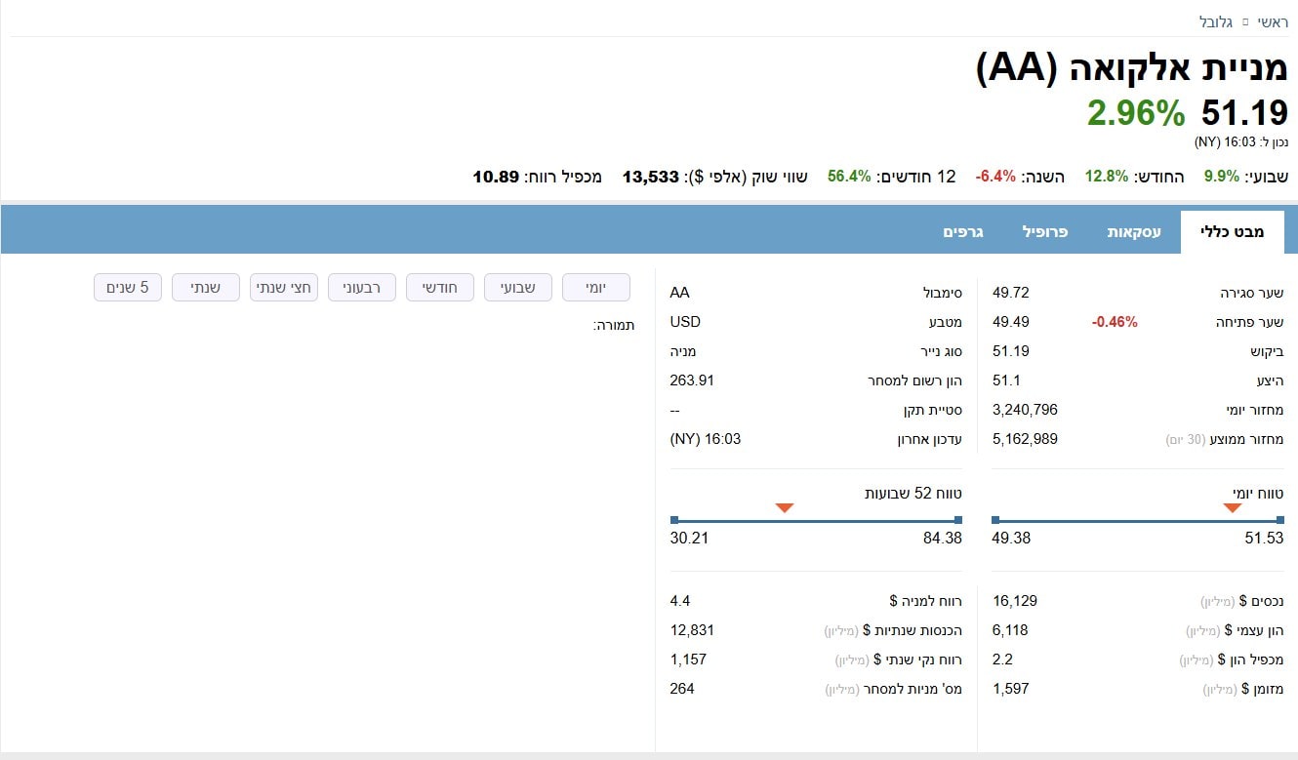Click the 'סטיית תקן' label
Image resolution: width=1298 pixels, height=760 pixels.
pyautogui.click(x=932, y=410)
